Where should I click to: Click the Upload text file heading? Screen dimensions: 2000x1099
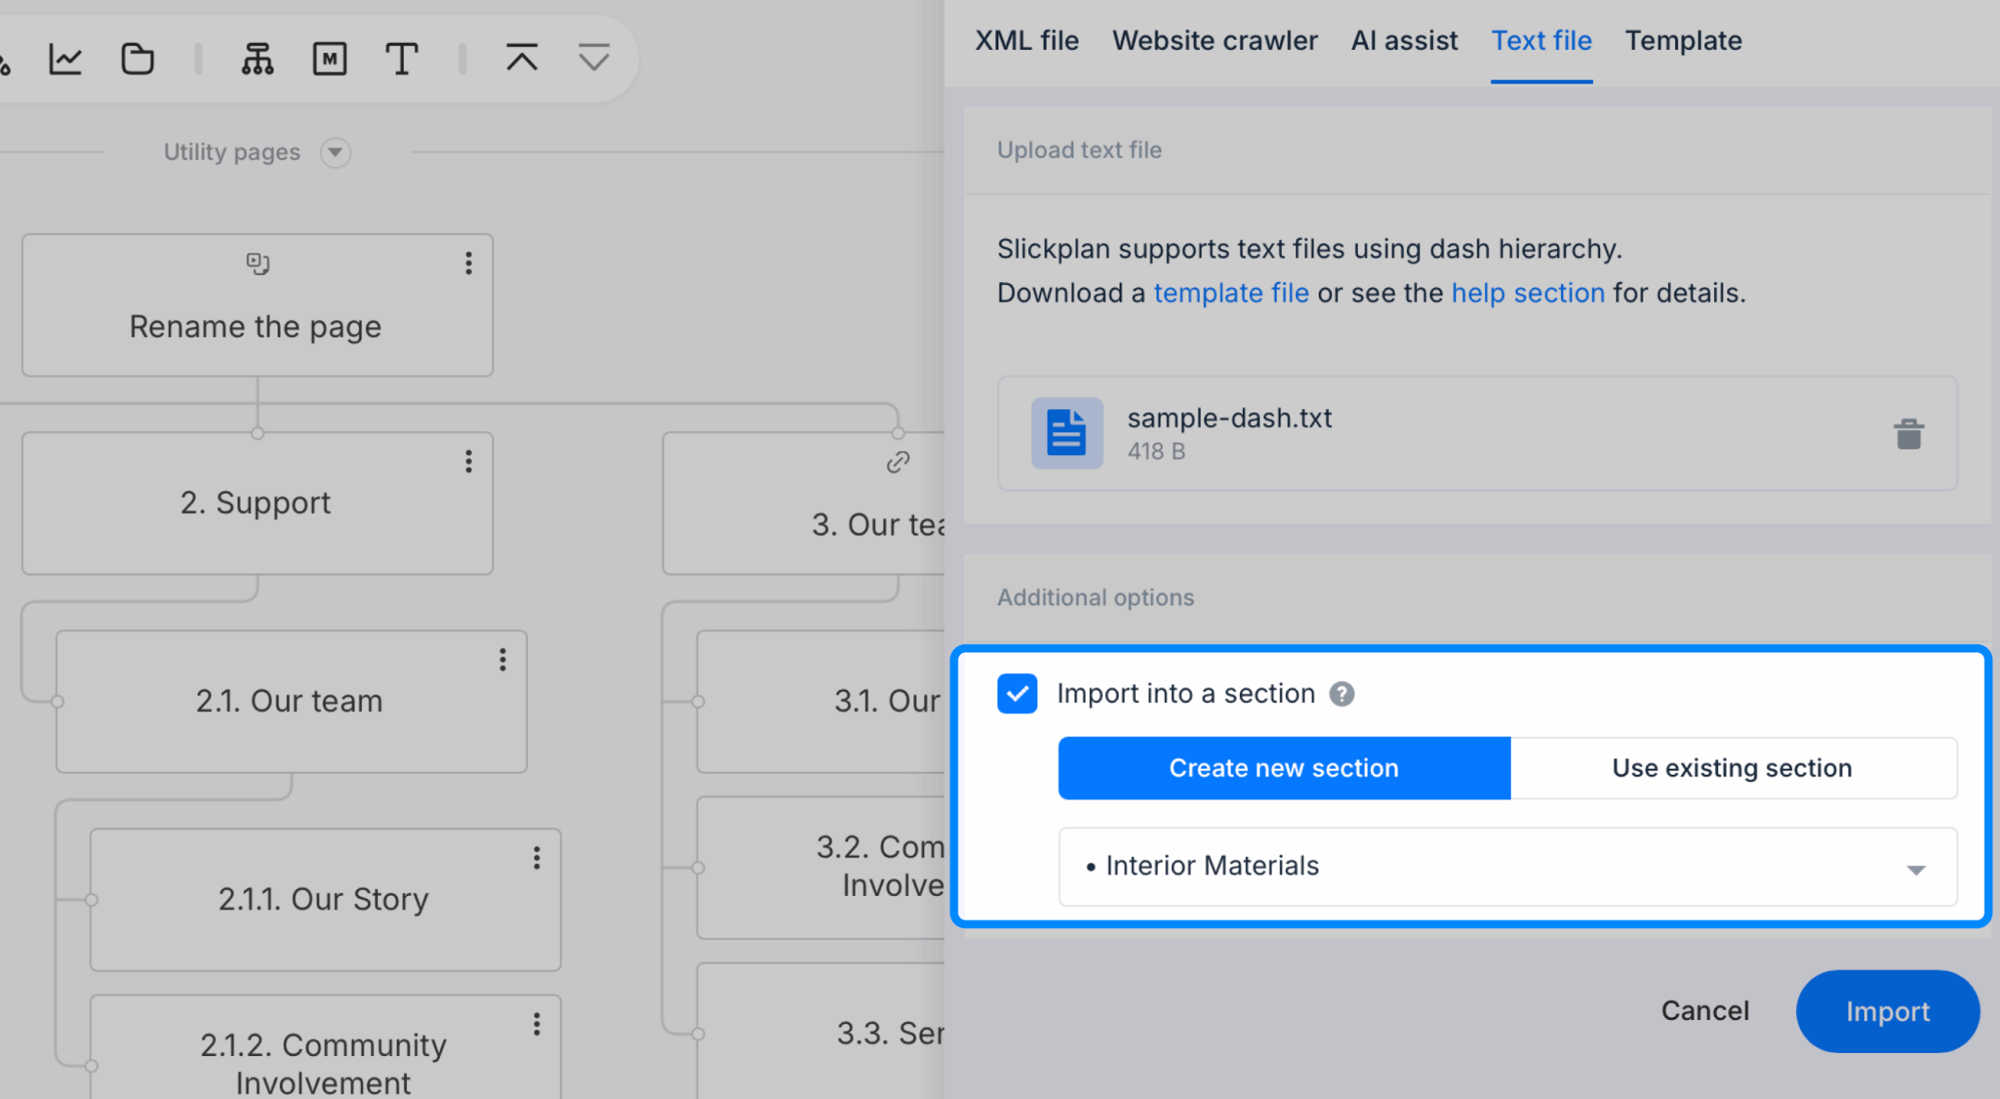click(1079, 150)
